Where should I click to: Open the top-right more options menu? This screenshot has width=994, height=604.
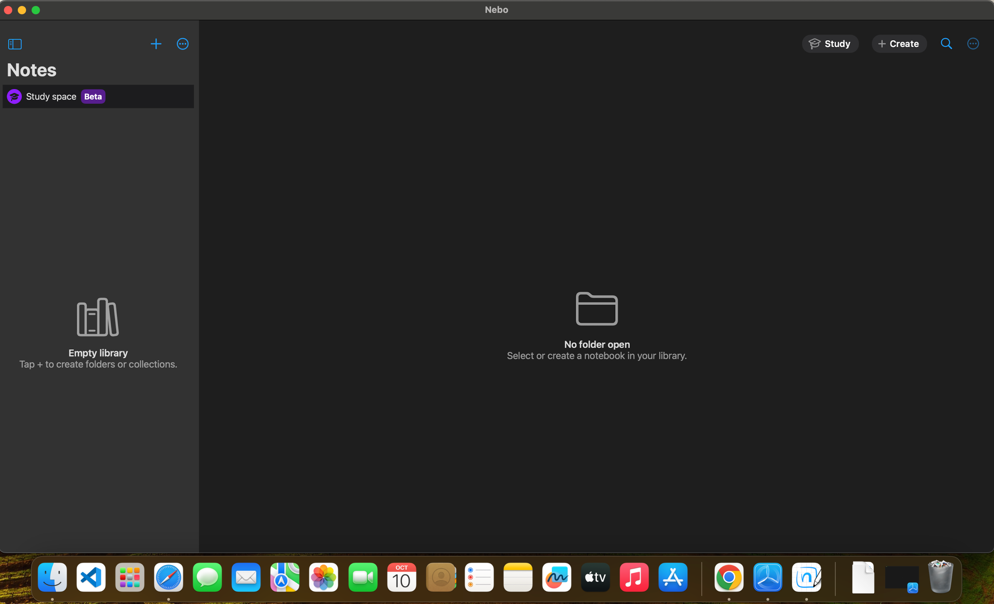pyautogui.click(x=973, y=44)
